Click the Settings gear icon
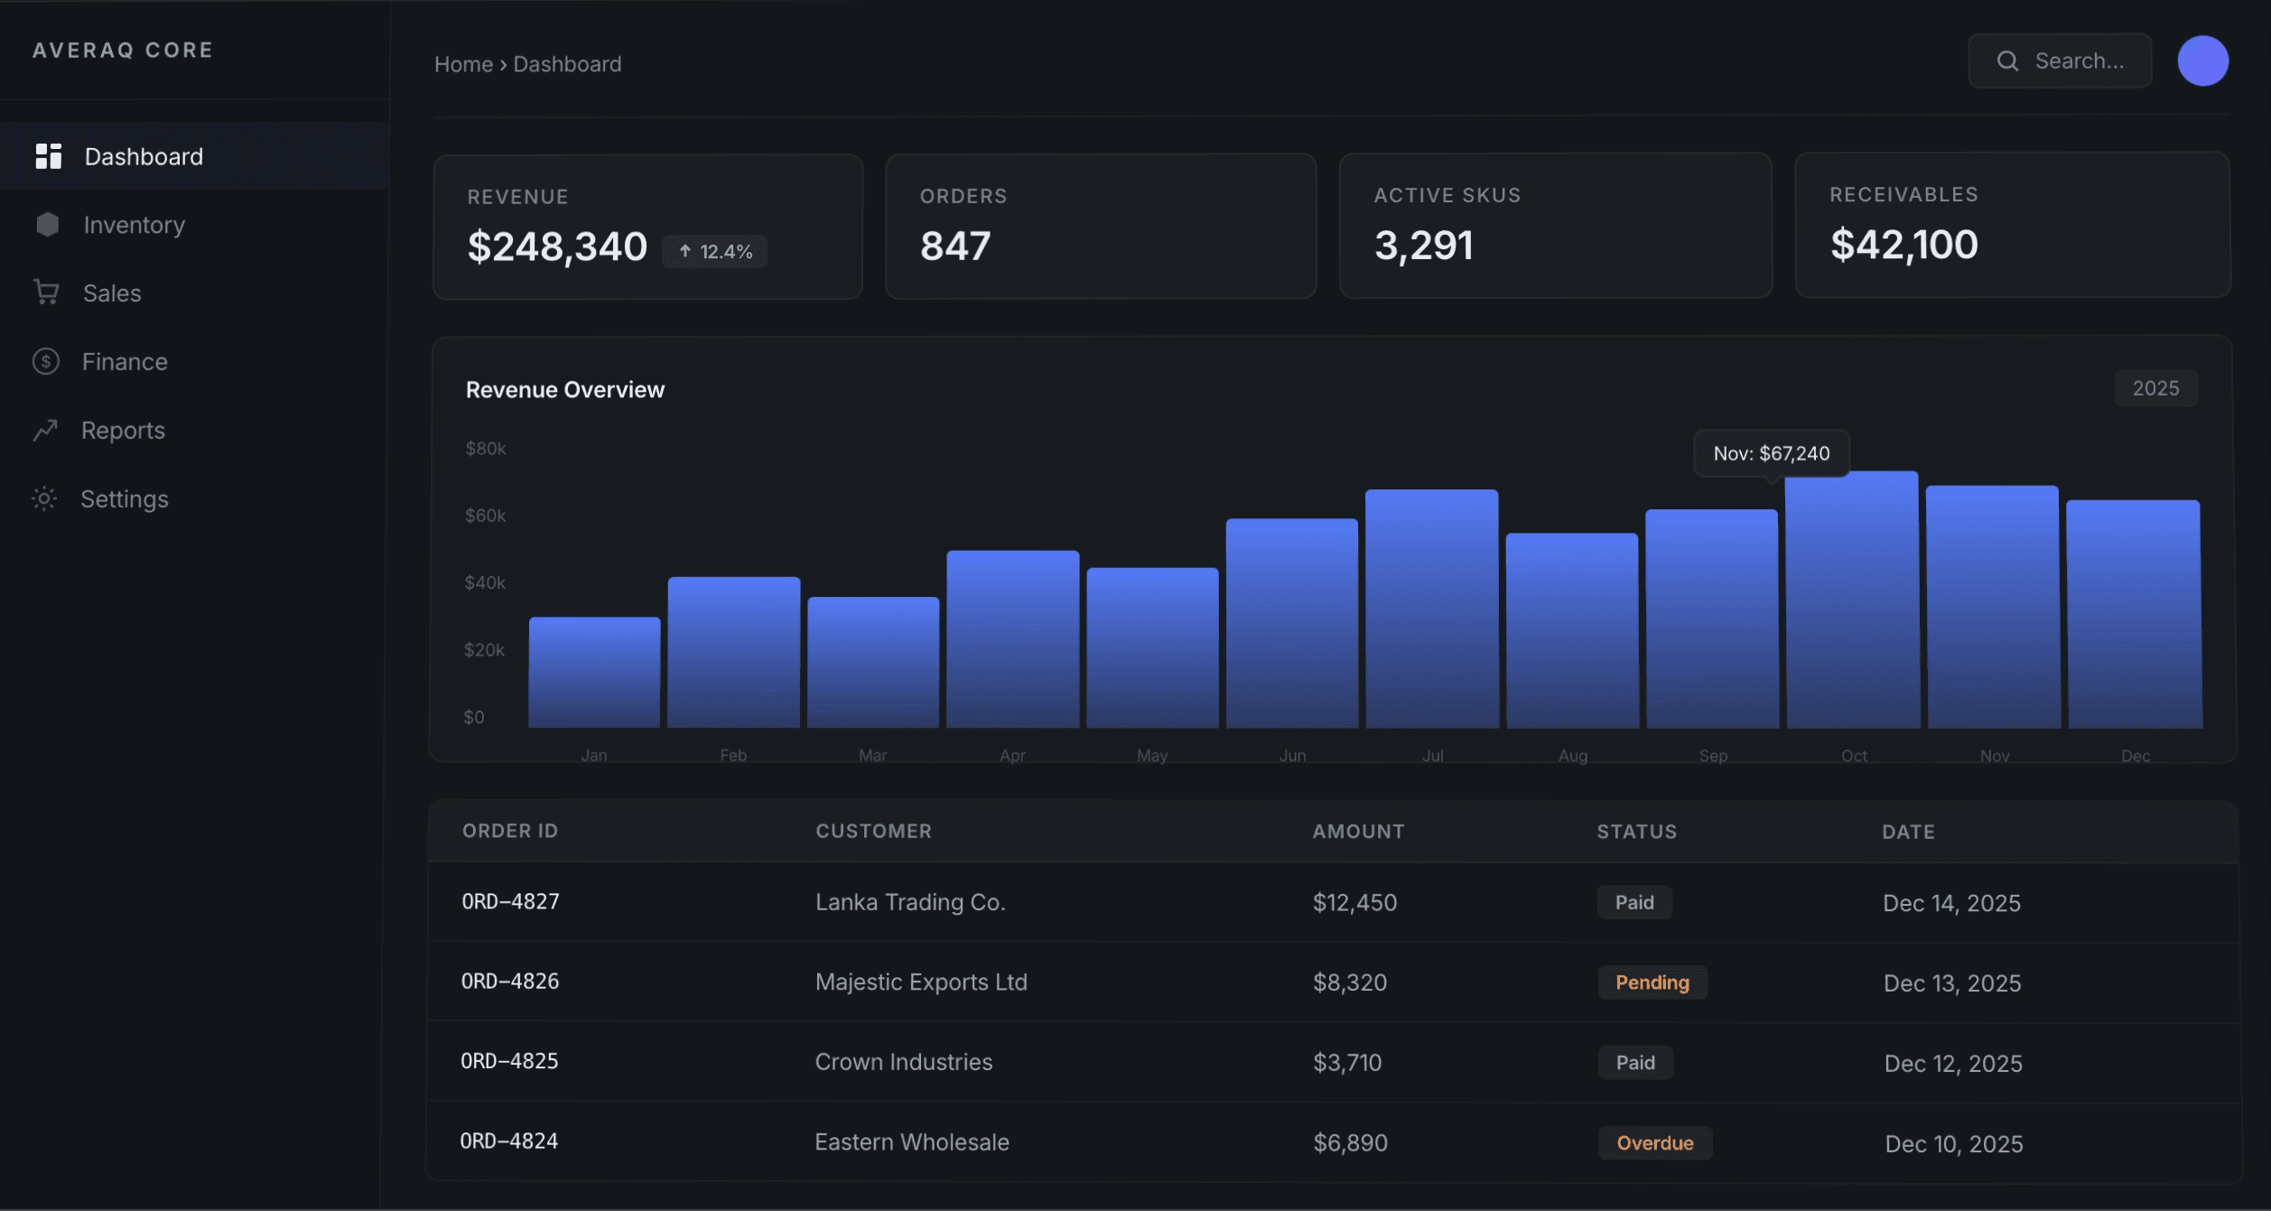 coord(44,498)
